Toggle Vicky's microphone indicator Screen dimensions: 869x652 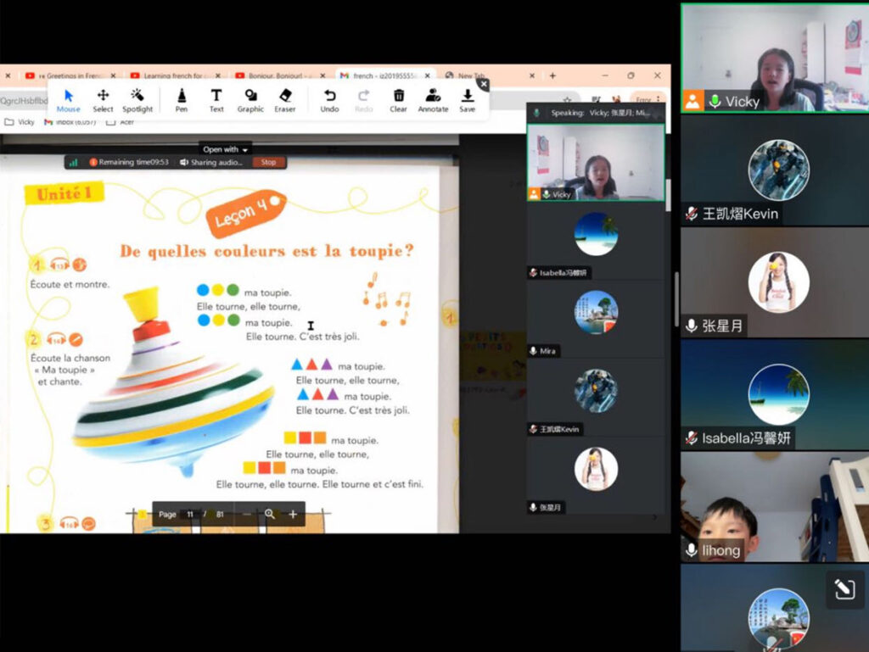715,101
